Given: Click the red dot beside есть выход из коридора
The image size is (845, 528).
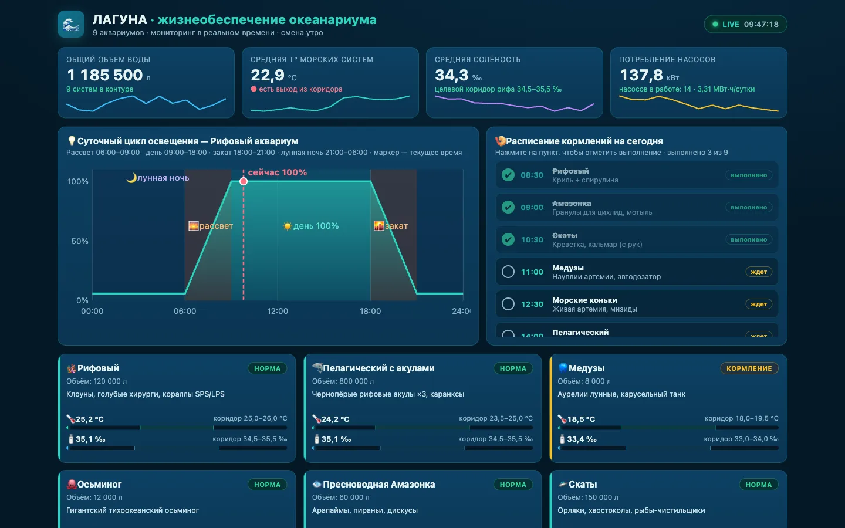Looking at the screenshot, I should 253,89.
